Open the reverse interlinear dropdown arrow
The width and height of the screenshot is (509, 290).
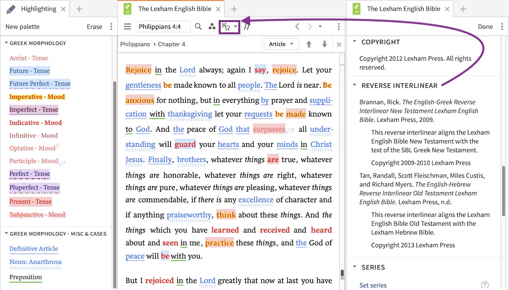click(x=236, y=26)
